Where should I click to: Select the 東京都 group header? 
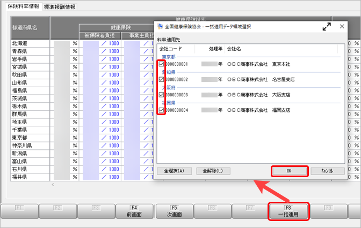169,57
